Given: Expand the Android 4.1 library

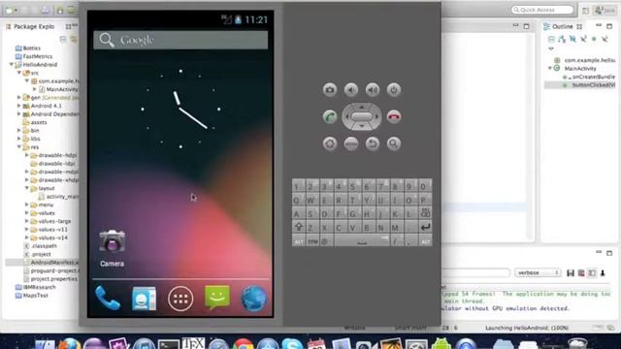Looking at the screenshot, I should tap(19, 106).
